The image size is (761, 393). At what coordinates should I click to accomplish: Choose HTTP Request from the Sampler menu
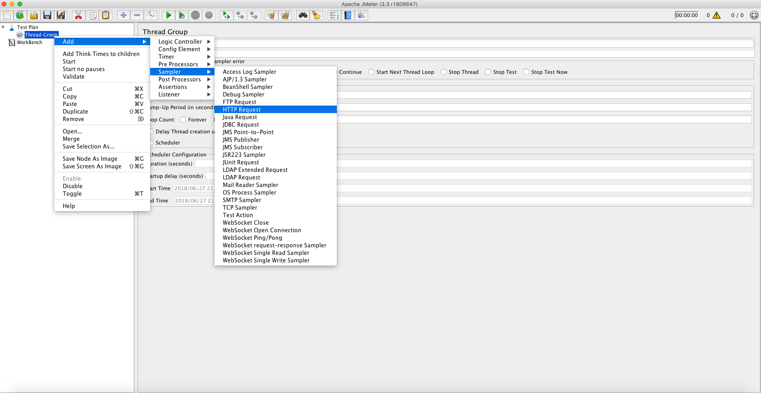point(242,110)
